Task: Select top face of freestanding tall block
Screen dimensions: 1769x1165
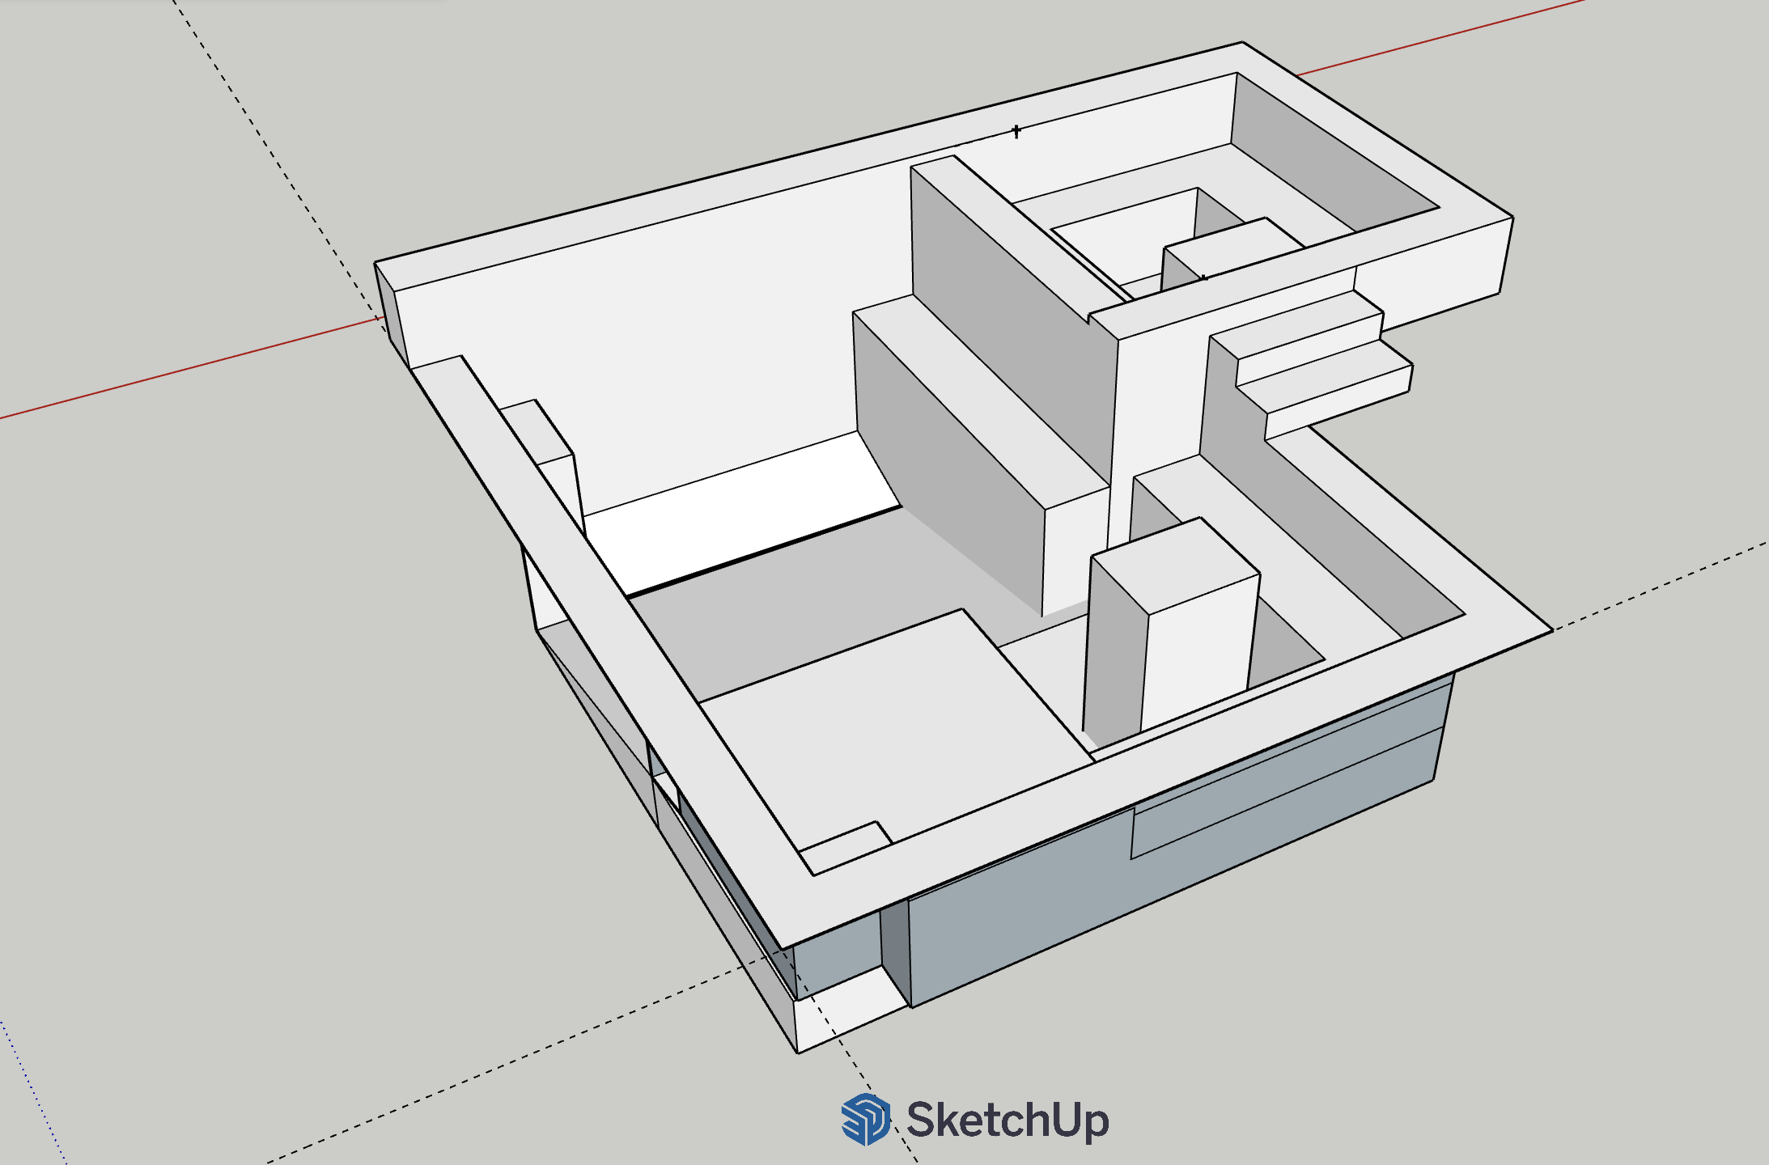Action: [x=1176, y=566]
